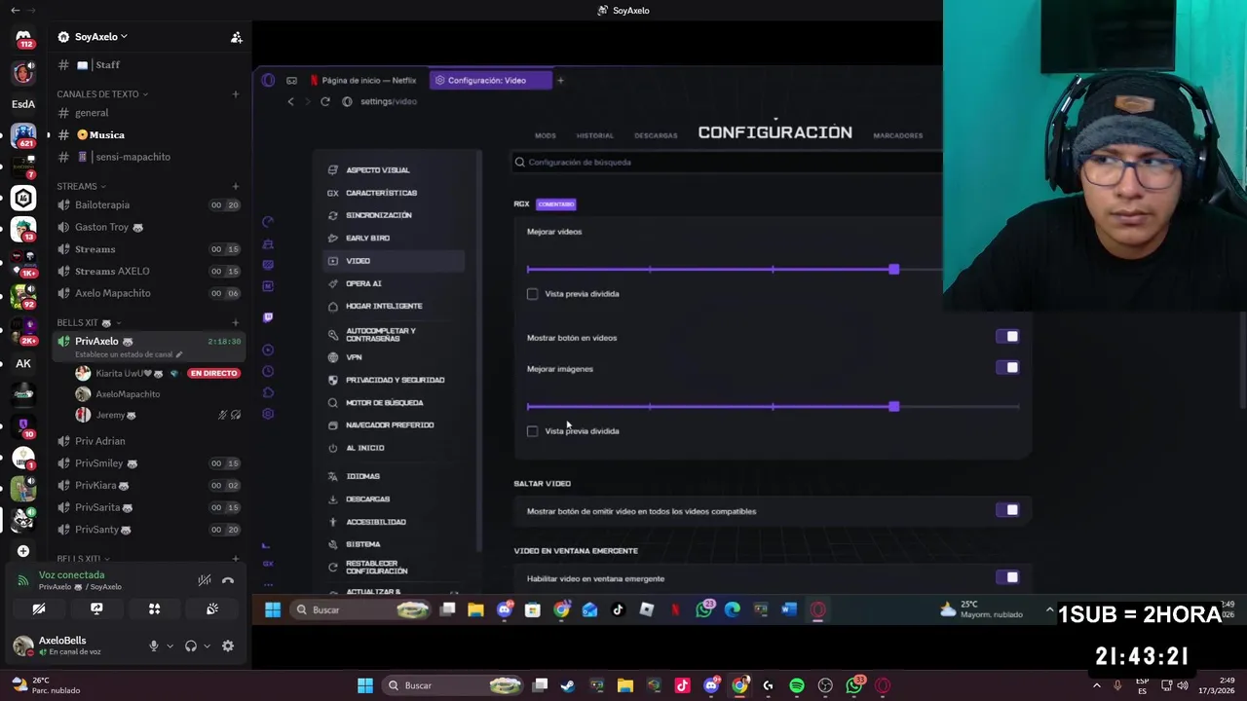Viewport: 1247px width, 701px height.
Task: Collapse the CANALES DE TEXTO category
Action: 102,94
